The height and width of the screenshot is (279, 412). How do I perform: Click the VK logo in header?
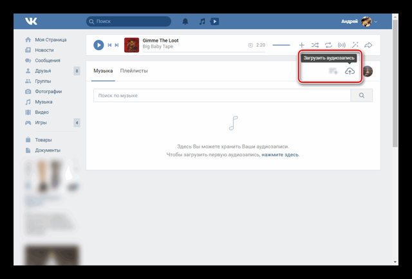pyautogui.click(x=31, y=21)
